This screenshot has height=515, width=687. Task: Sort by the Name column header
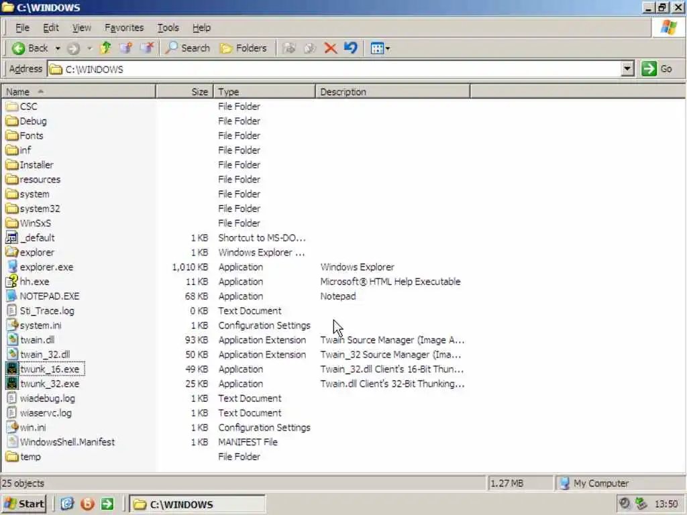point(78,92)
